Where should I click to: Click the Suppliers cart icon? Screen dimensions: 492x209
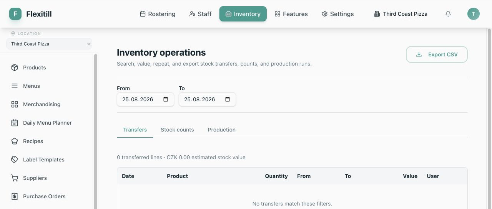click(x=15, y=178)
